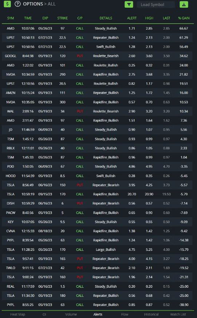The height and width of the screenshot is (318, 197).
Task: Sort by C/P column header
Action: pos(80,18)
